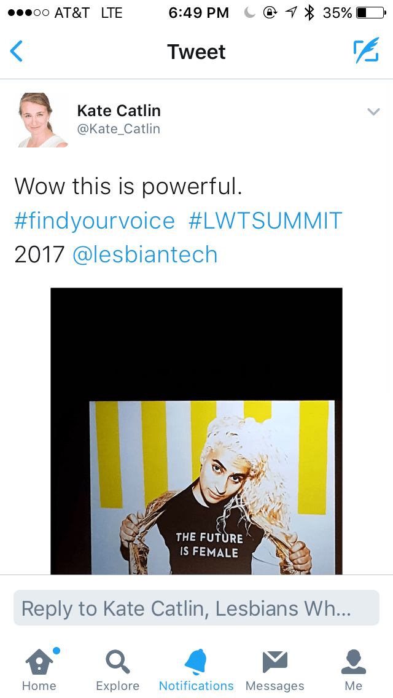393x698 pixels.
Task: Open the compose new tweet icon
Action: tap(367, 50)
